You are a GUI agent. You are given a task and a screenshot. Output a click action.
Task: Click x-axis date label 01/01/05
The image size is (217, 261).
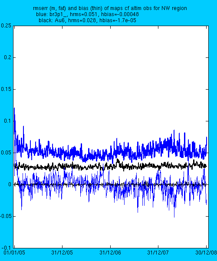click(14, 253)
